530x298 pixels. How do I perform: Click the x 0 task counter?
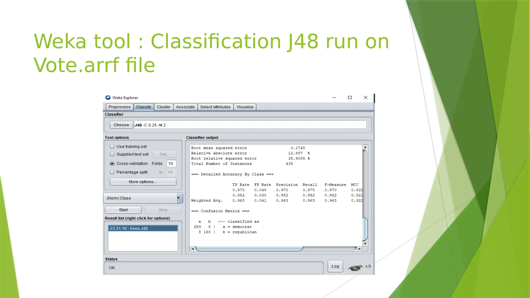click(368, 266)
